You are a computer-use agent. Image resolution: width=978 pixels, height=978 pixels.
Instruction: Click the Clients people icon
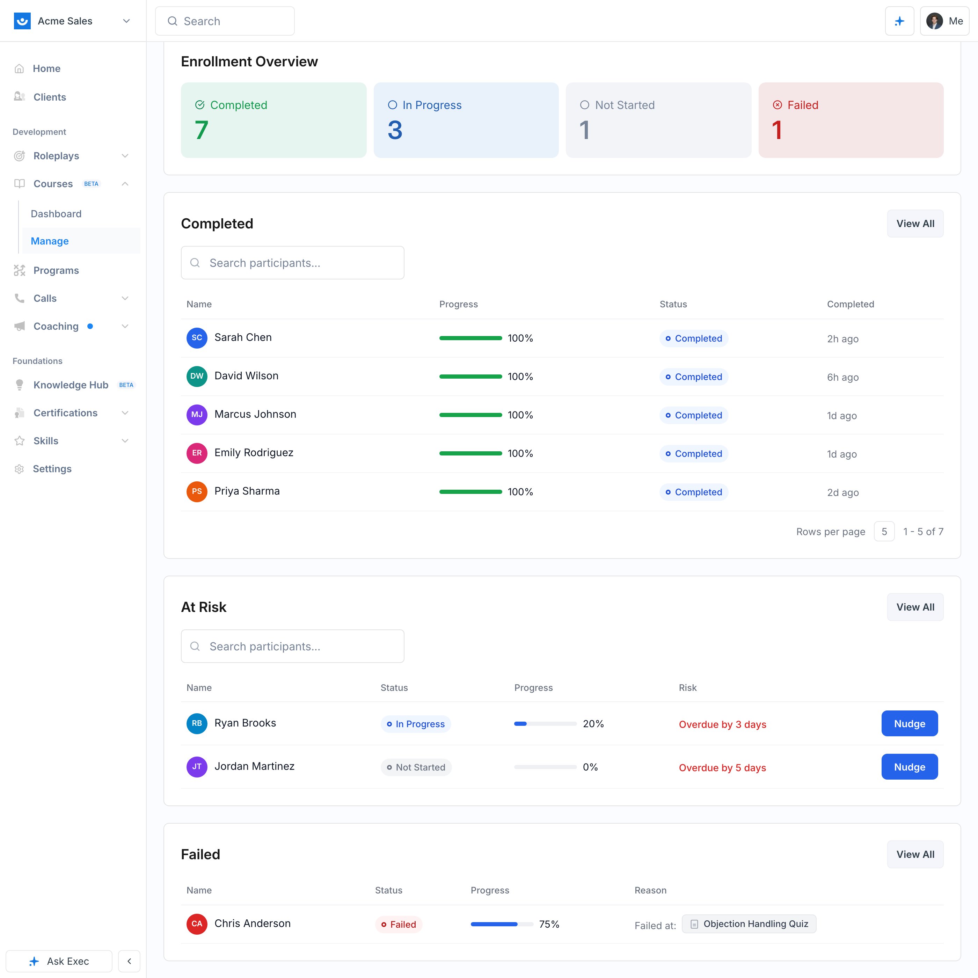(19, 97)
